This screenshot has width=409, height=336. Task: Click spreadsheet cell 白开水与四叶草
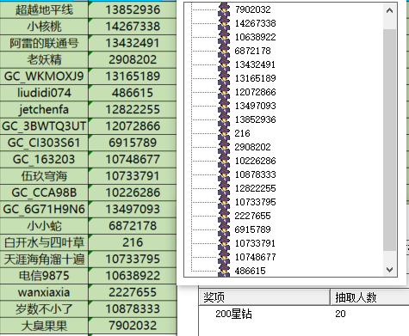coord(44,242)
